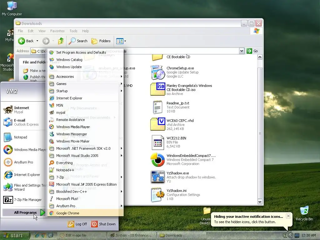
Task: Open Mypal Internet pinned item
Action: point(23,110)
